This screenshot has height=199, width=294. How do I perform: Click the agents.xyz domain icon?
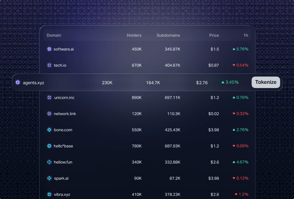click(x=18, y=82)
